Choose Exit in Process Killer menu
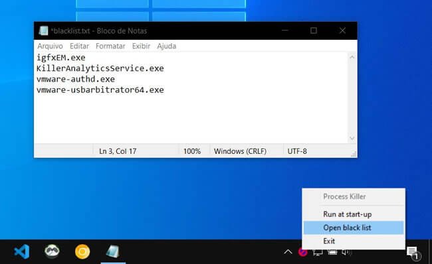This screenshot has height=264, width=432. pyautogui.click(x=354, y=241)
